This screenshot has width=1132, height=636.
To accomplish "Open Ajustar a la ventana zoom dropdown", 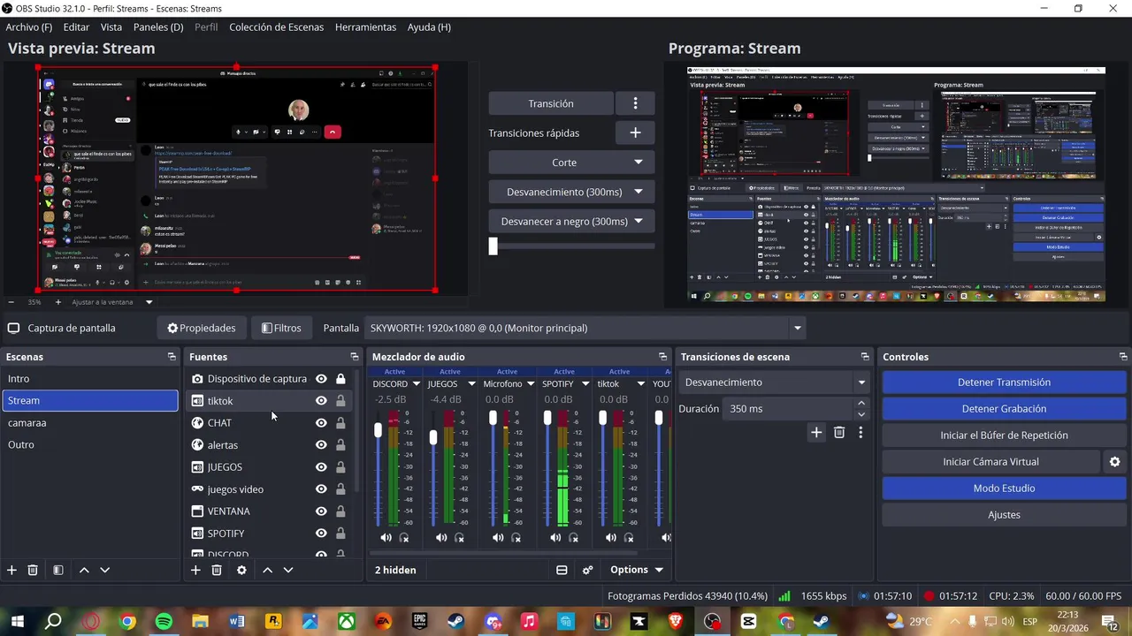I will (x=149, y=302).
